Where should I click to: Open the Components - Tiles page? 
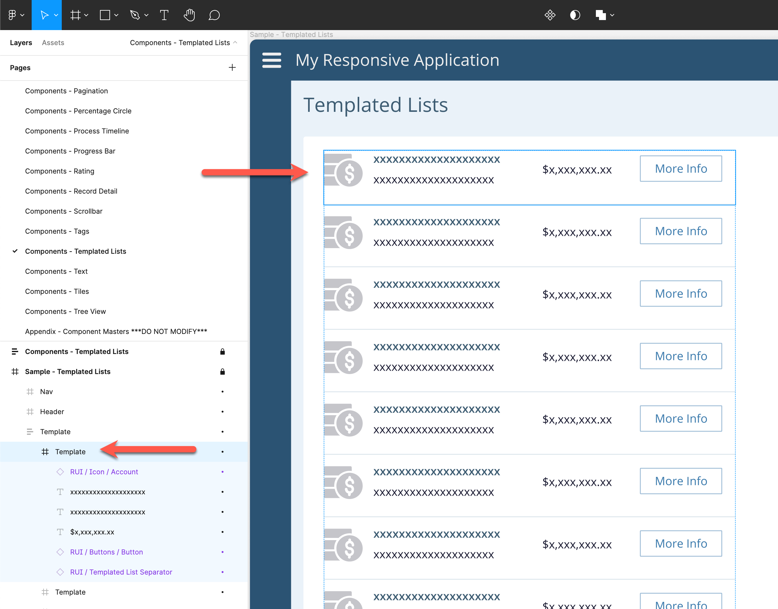point(57,291)
